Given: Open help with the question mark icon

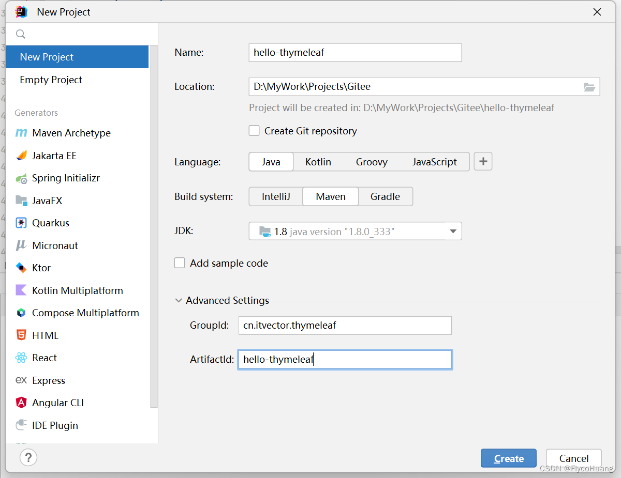Looking at the screenshot, I should 28,457.
